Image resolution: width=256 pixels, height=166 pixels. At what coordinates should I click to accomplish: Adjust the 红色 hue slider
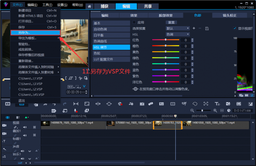tap(166, 40)
